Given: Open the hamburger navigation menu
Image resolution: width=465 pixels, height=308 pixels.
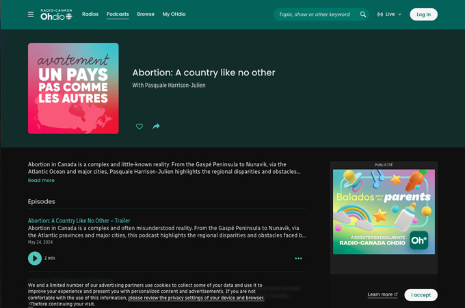Looking at the screenshot, I should [x=31, y=14].
